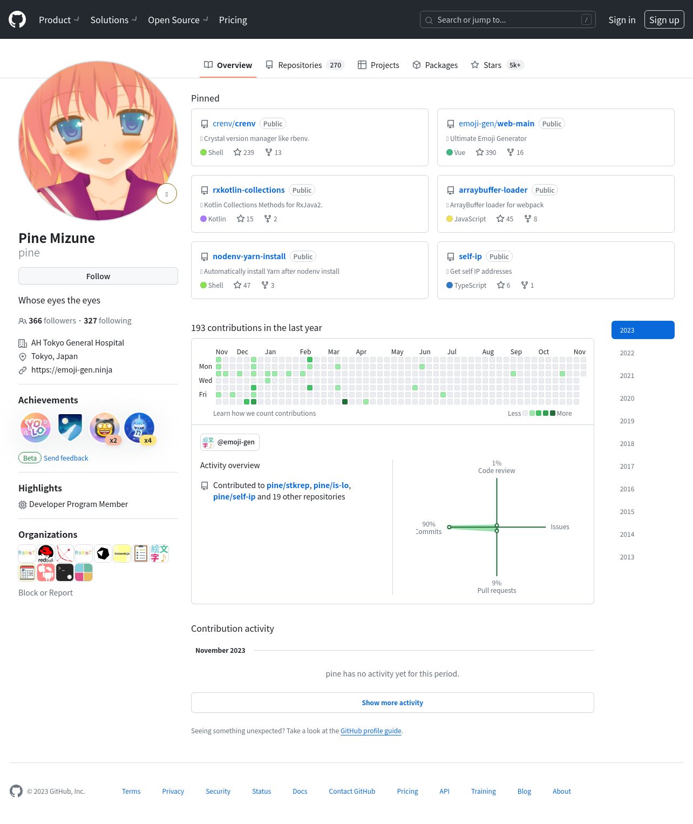This screenshot has height=824, width=693.
Task: Click the crenv fork count icon
Action: coord(269,152)
